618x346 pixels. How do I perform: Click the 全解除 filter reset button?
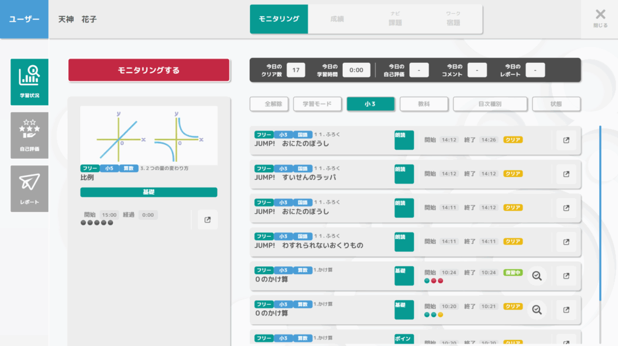(x=269, y=104)
